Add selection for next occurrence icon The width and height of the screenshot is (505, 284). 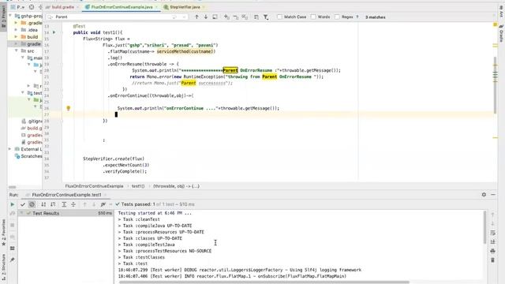[x=226, y=17]
